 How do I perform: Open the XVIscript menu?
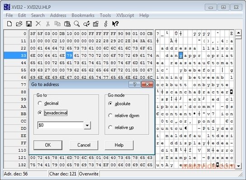tap(125, 15)
